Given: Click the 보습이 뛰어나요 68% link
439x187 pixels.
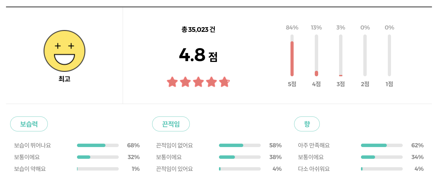Looking at the screenshot, I should click(x=135, y=145).
